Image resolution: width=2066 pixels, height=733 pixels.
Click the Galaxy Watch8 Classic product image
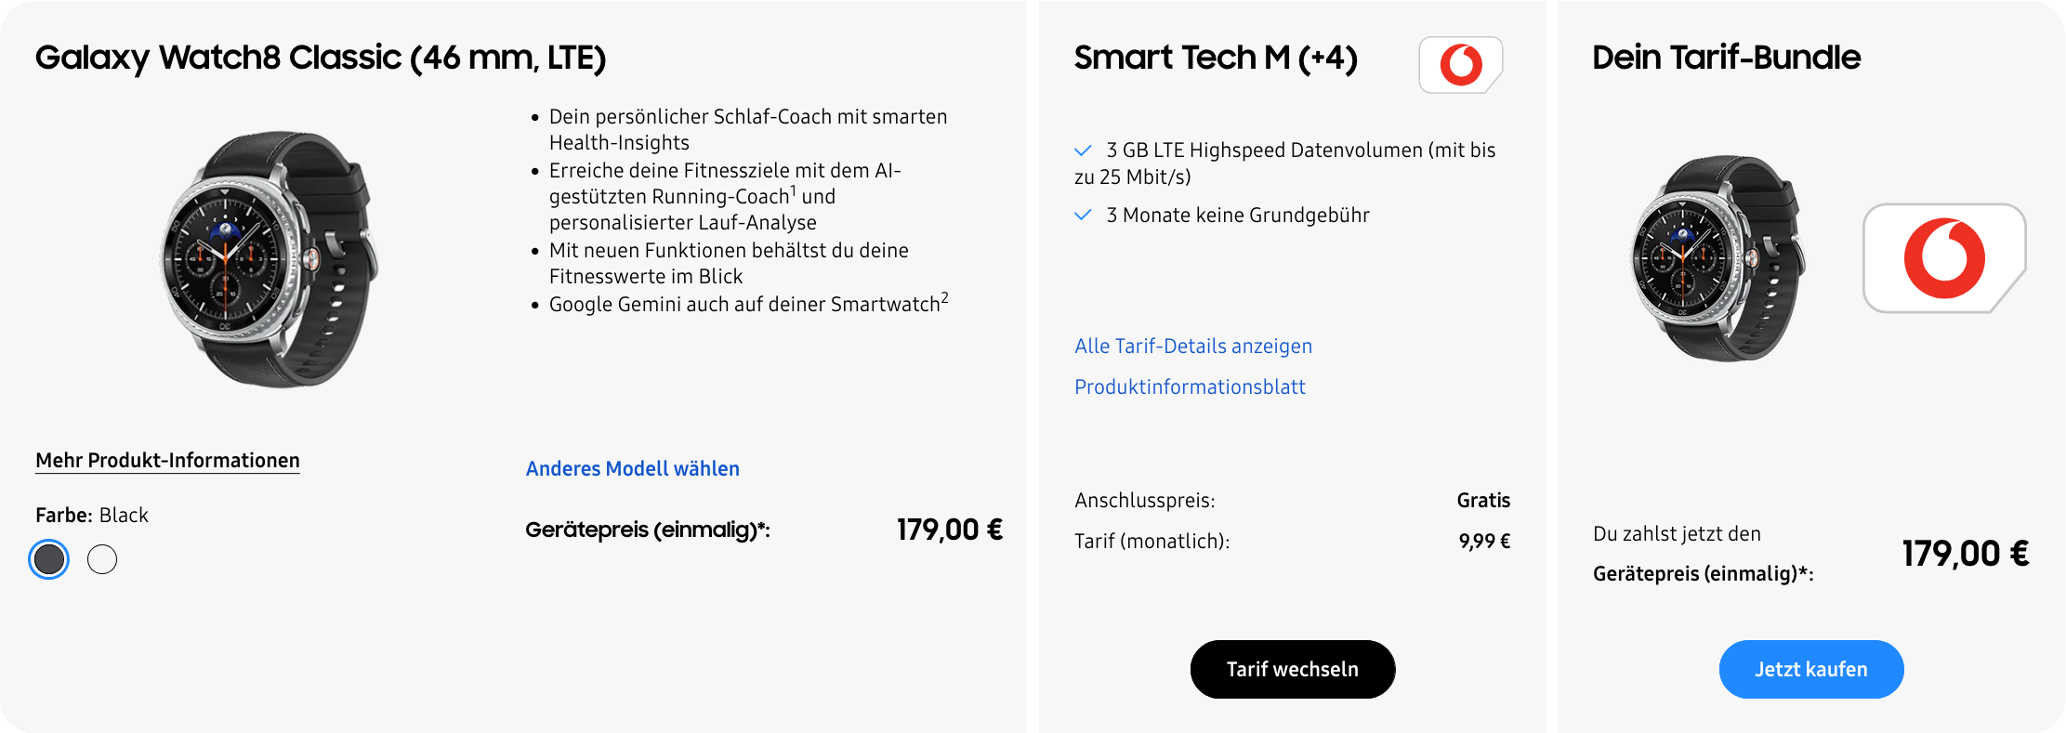(x=270, y=259)
